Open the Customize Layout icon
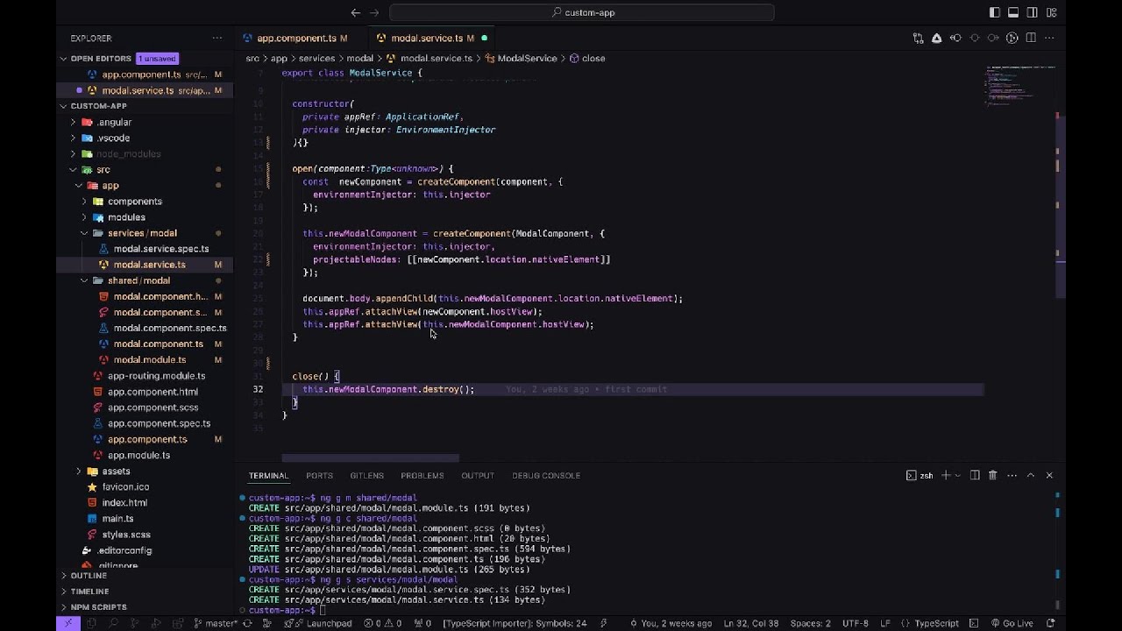Screen dimensions: 1122x631 [1052, 12]
